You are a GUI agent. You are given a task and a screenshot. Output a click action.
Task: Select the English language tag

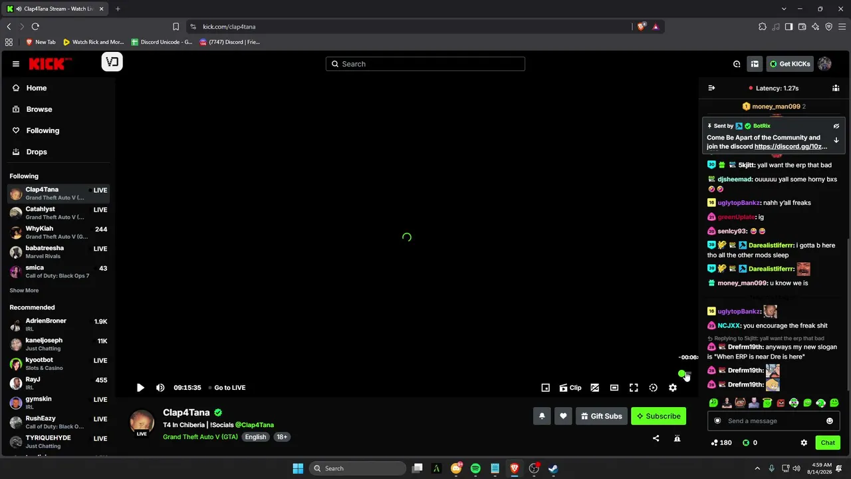[255, 437]
